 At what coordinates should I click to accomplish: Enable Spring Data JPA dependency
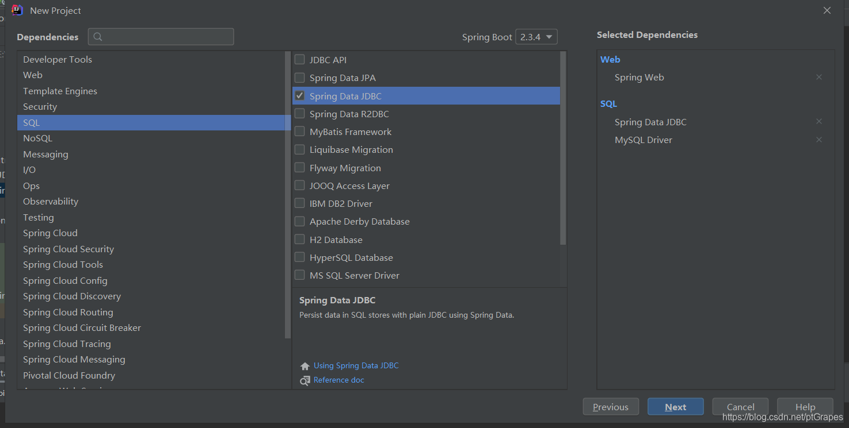(x=299, y=78)
